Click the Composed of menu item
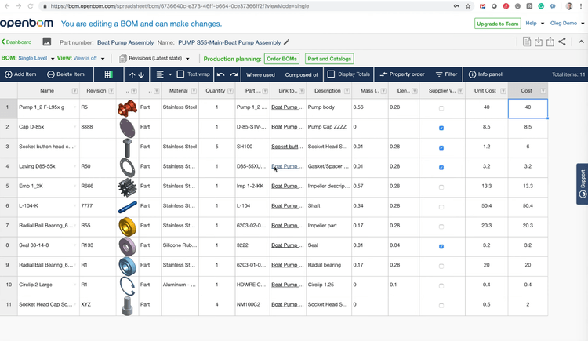The width and height of the screenshot is (588, 341). [302, 74]
